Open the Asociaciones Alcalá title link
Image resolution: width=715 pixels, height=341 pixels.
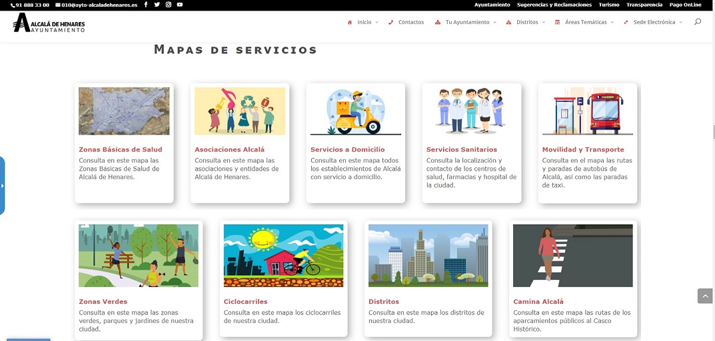(229, 150)
